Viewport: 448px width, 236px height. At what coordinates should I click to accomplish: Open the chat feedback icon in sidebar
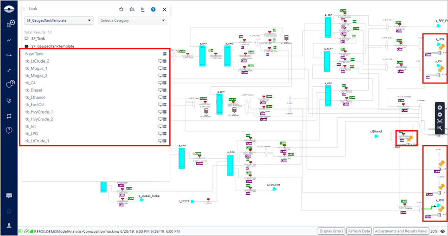[x=9, y=196]
